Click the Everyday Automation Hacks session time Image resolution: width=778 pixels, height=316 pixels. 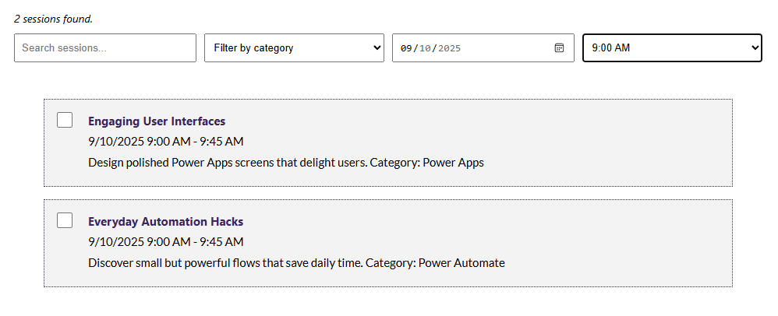pos(165,242)
